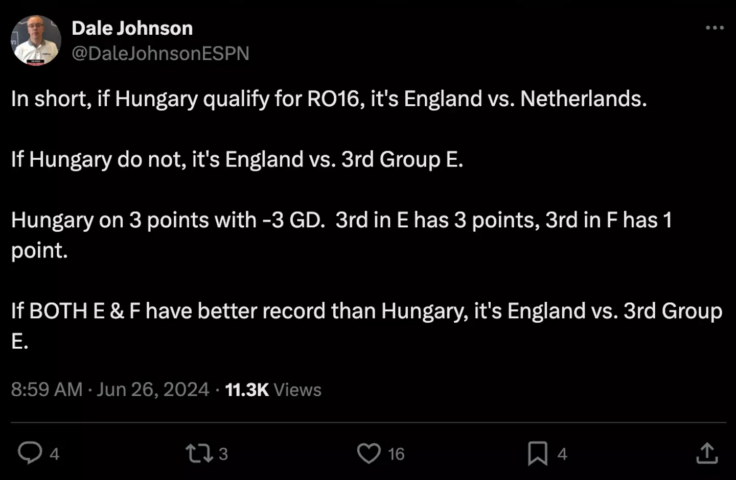Click the like count number 16
The width and height of the screenshot is (736, 480).
point(396,453)
